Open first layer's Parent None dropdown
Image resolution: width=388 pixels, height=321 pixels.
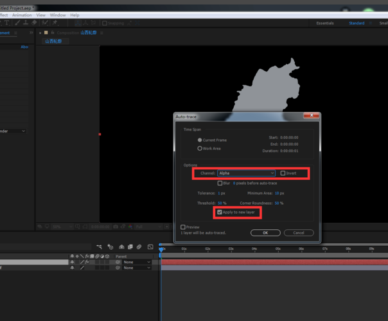pyautogui.click(x=137, y=262)
